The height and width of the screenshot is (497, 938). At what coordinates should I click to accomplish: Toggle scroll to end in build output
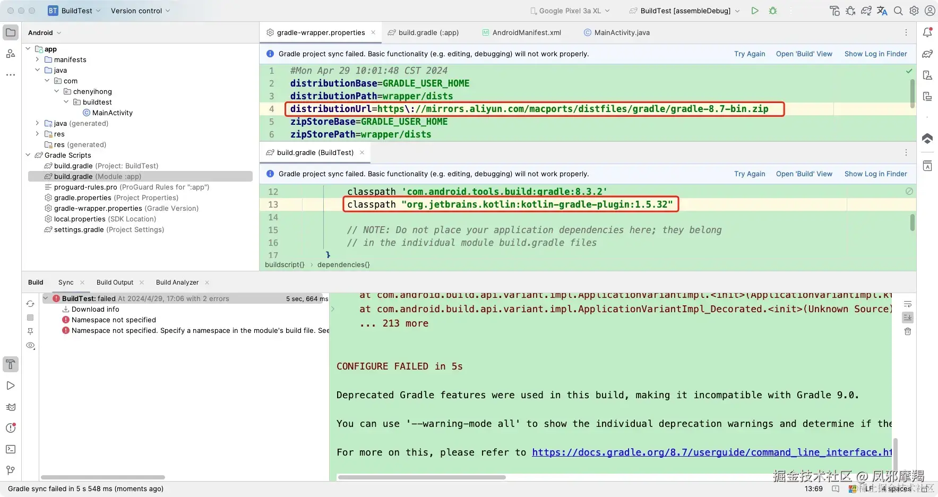[908, 318]
